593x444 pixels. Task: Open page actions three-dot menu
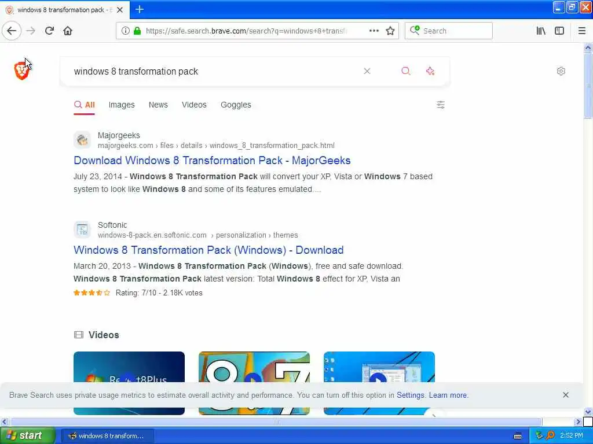pos(374,31)
